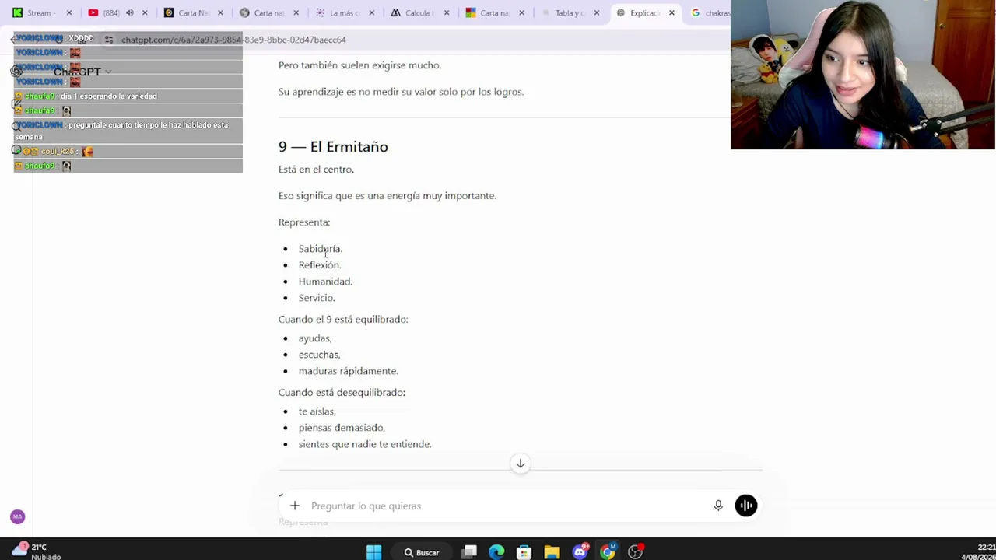Click the heading '9 — El Ermitaño'

pos(333,146)
